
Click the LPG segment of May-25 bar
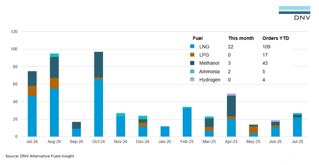coord(253,130)
